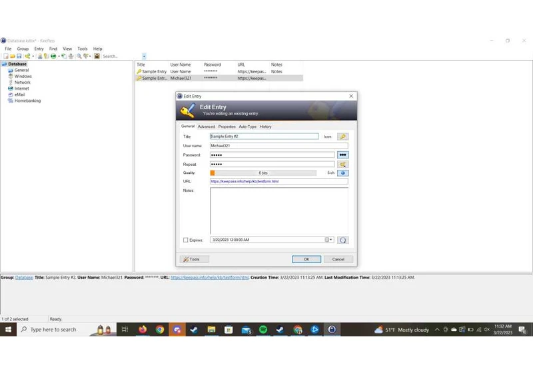Click the Lock Workspace padlock icon

[97, 56]
